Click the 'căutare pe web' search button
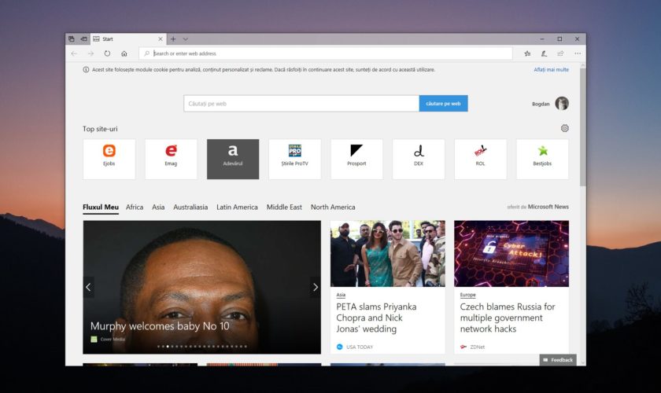 (x=443, y=104)
